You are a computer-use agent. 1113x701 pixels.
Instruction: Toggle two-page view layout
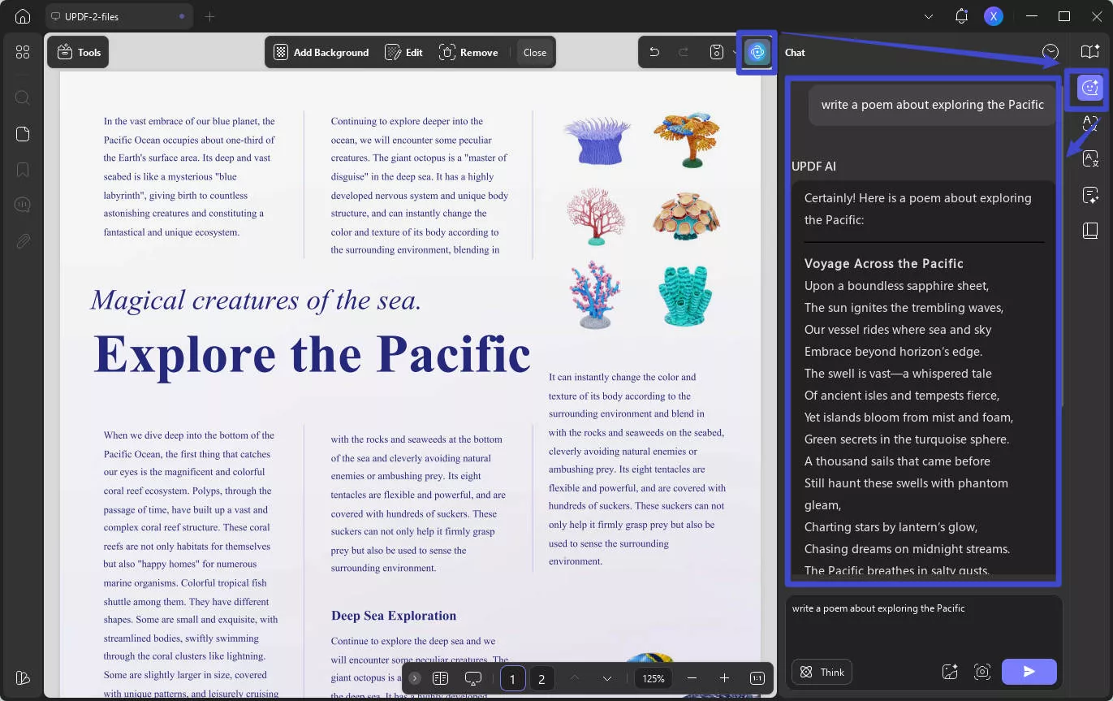pos(441,678)
